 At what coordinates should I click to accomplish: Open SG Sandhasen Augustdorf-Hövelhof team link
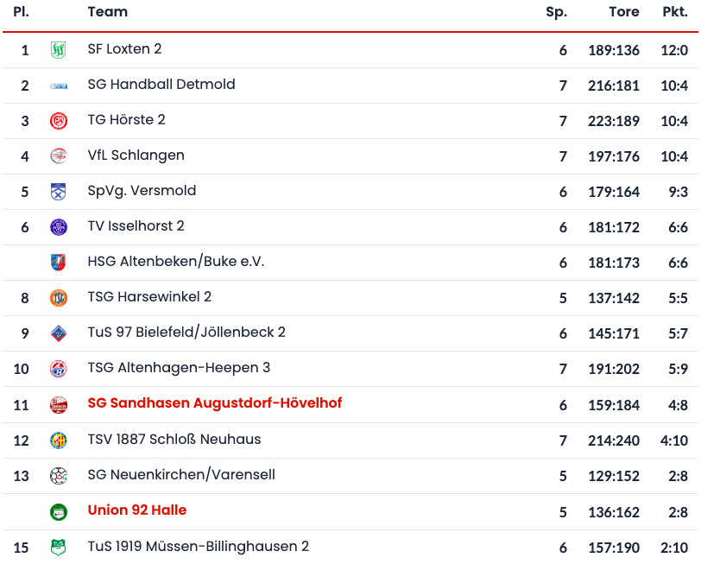[x=215, y=403]
